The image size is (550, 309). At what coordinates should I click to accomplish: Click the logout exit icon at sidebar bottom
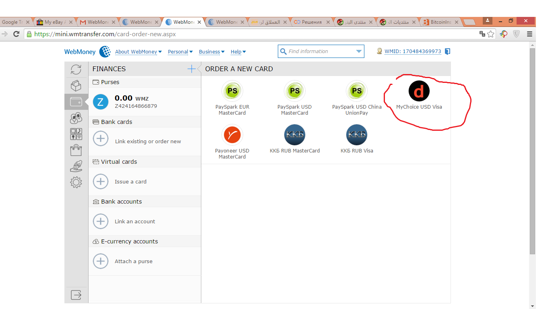76,295
